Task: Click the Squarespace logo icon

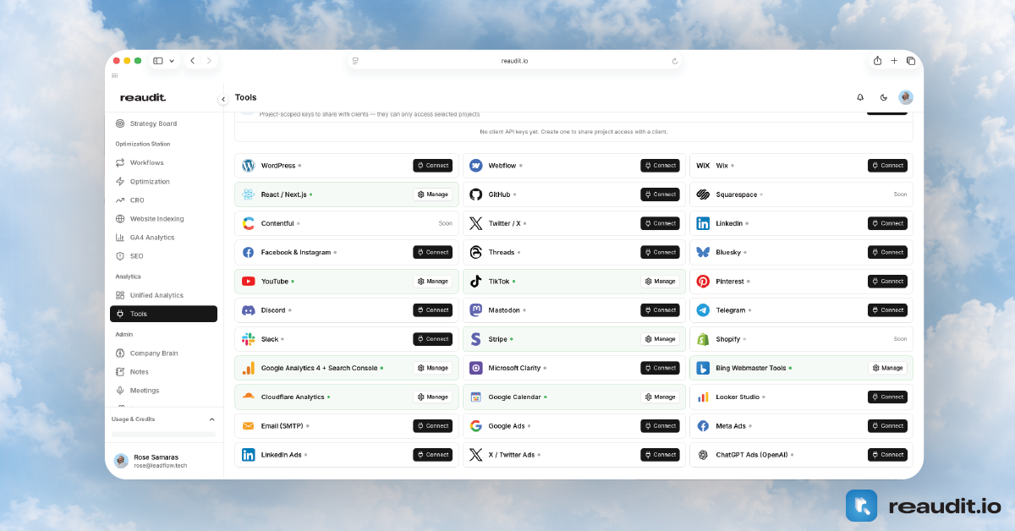Action: tap(703, 194)
